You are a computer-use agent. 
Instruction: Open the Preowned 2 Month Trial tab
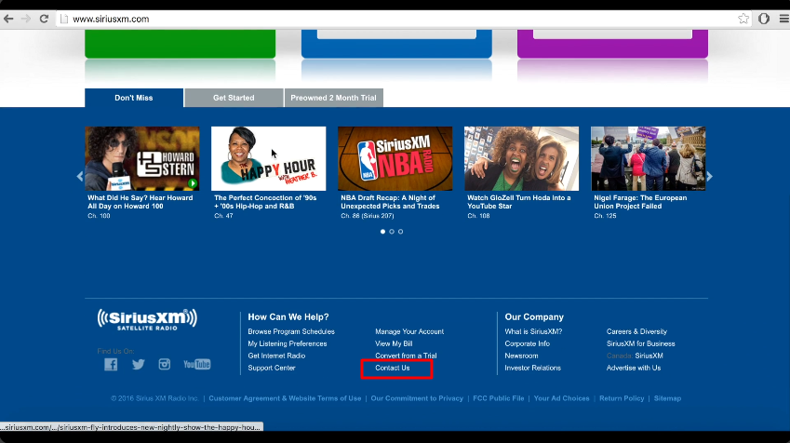[333, 98]
